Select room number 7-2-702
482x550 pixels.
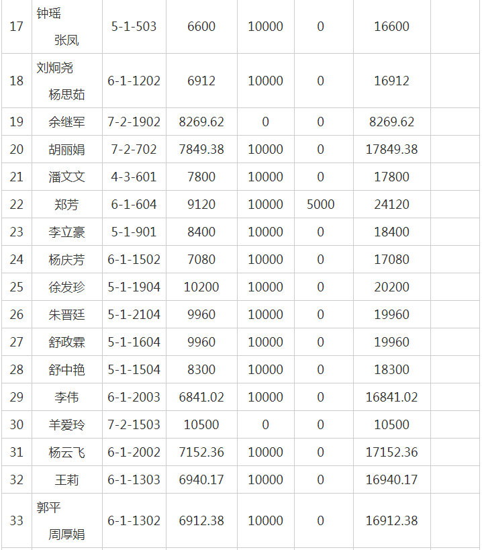pyautogui.click(x=134, y=149)
